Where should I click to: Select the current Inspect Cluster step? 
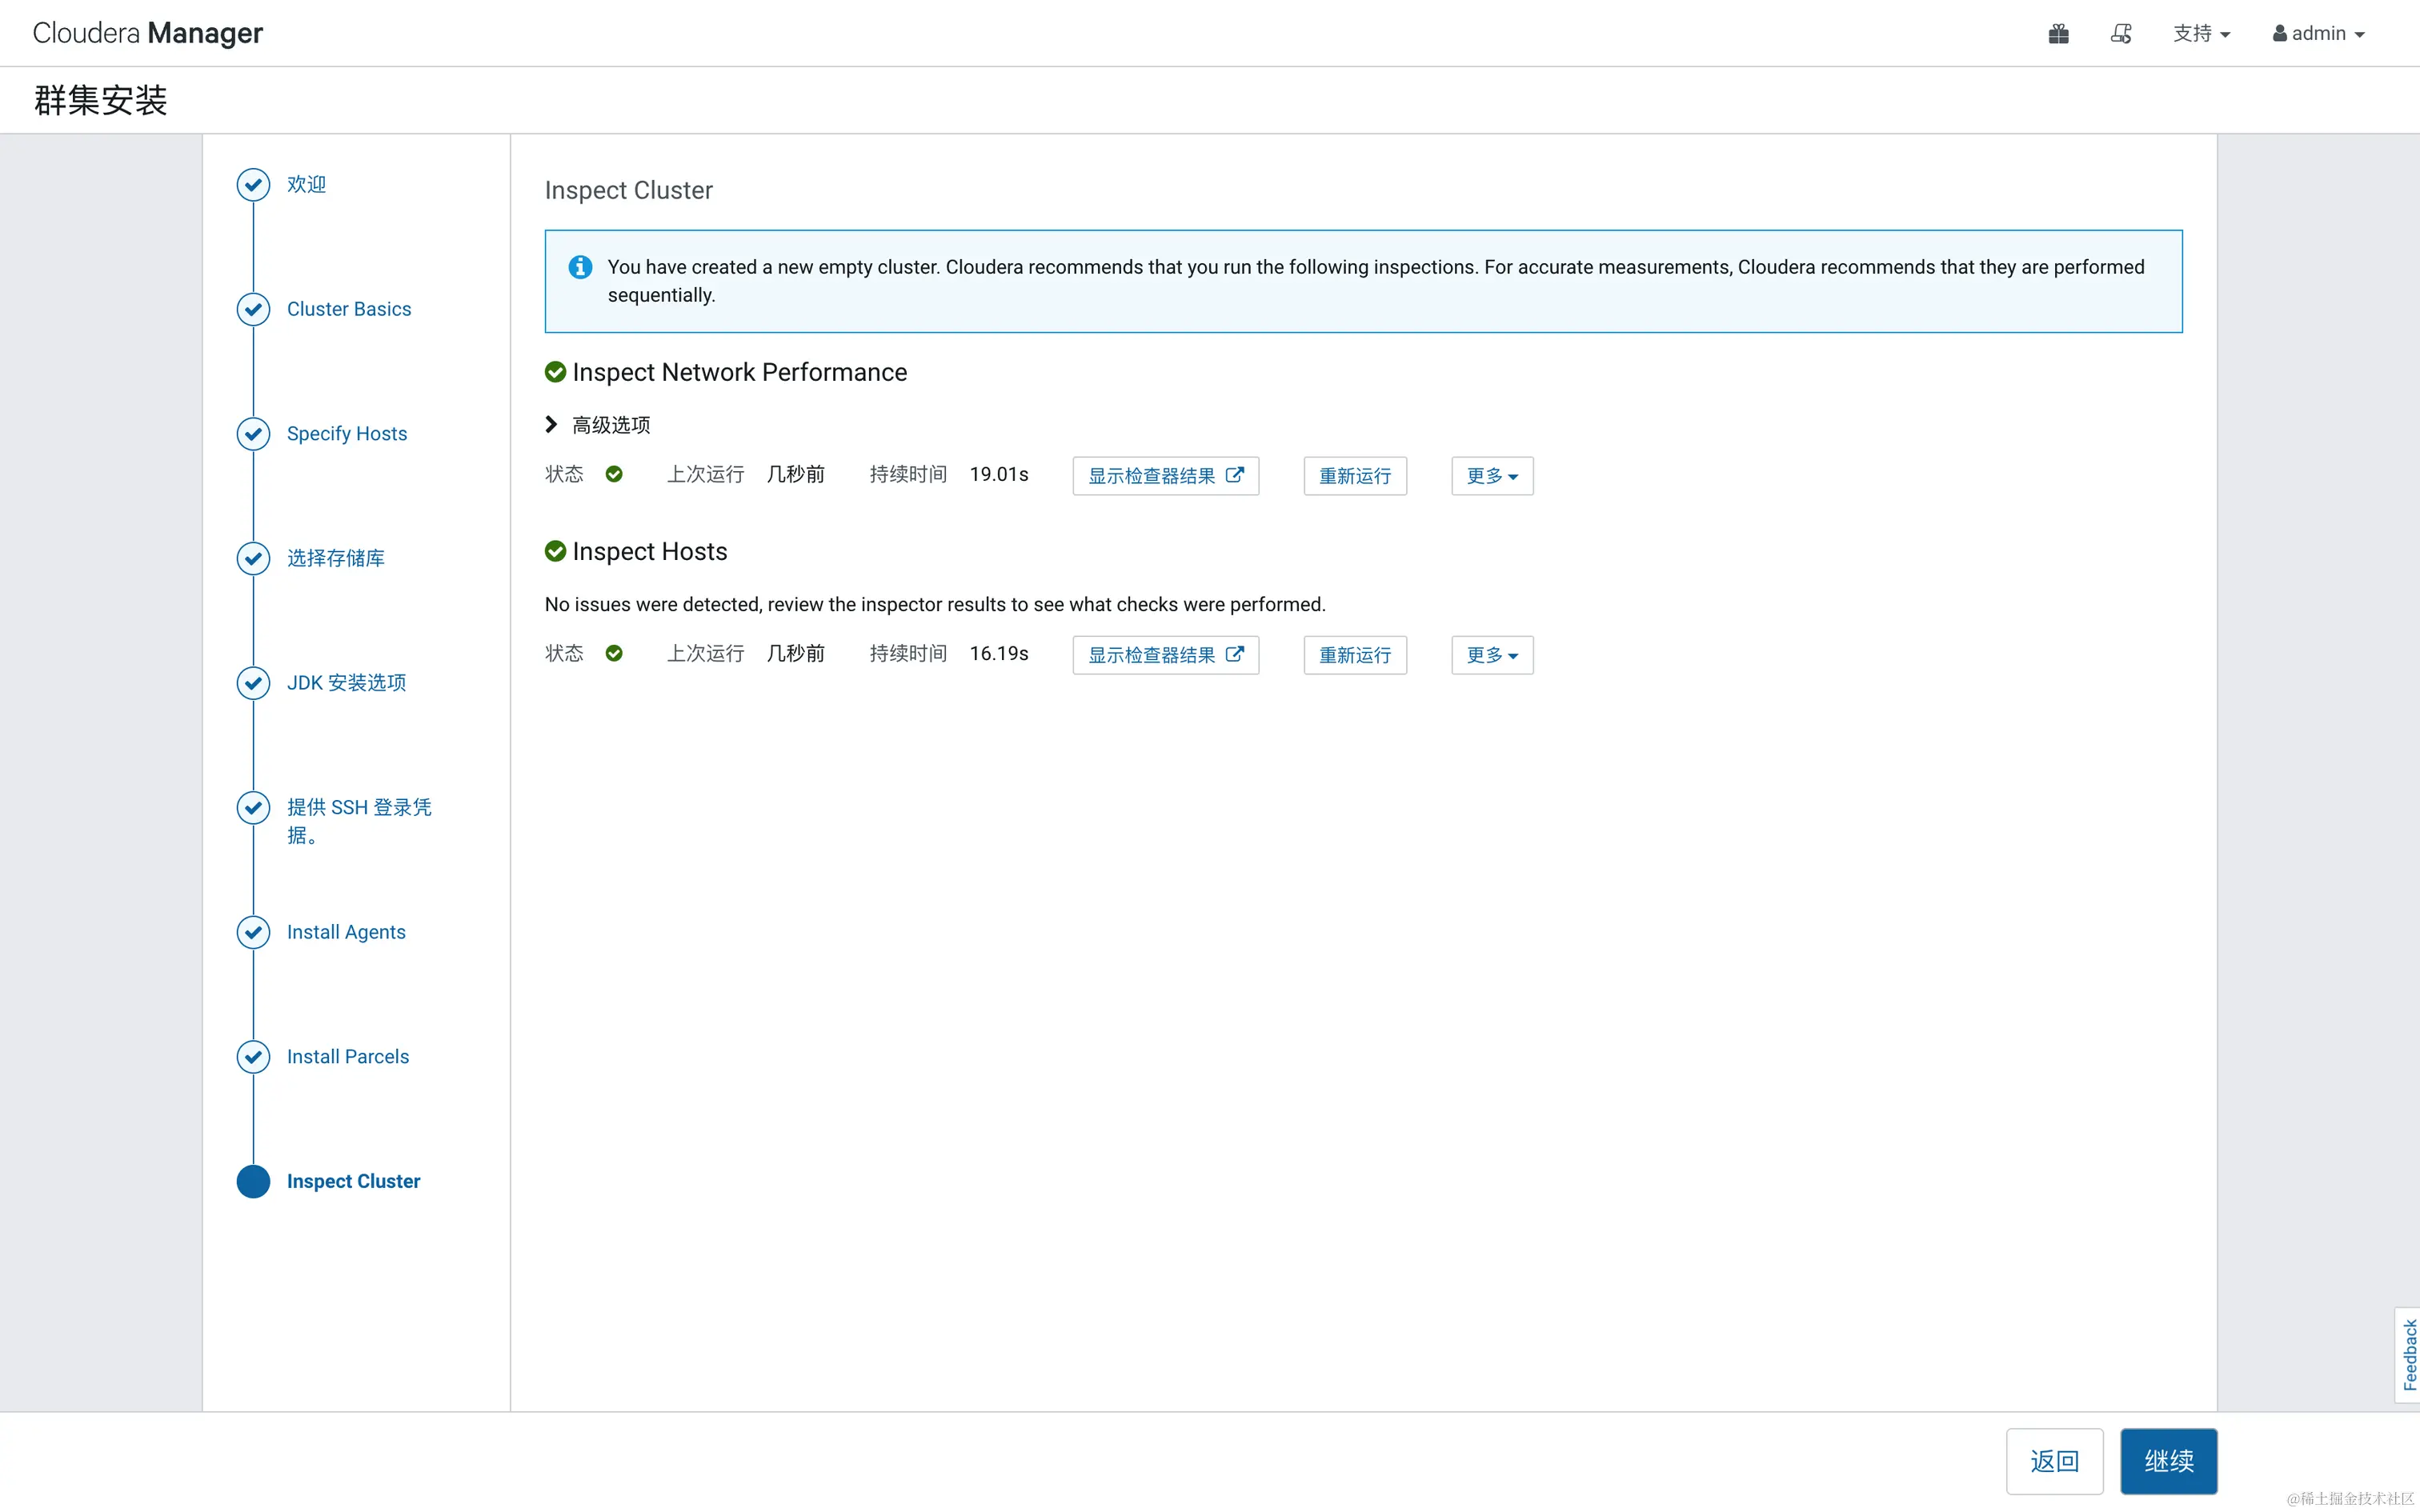(353, 1181)
